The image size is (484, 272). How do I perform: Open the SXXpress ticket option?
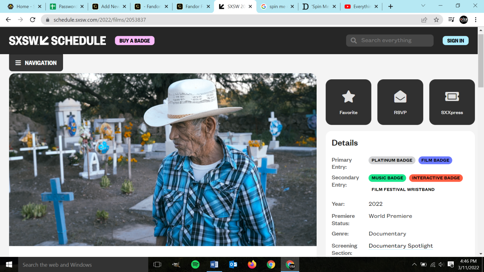452,102
